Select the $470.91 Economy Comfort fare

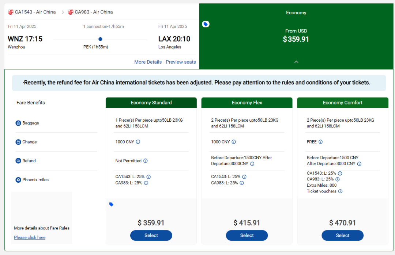[x=343, y=235]
